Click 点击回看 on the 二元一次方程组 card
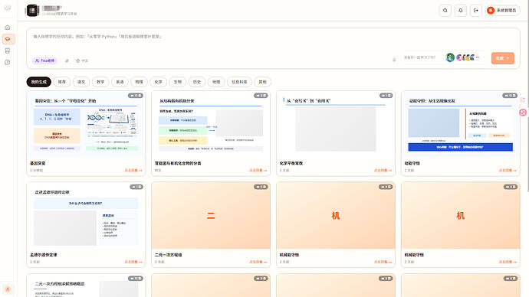529x297 pixels. tap(258, 262)
